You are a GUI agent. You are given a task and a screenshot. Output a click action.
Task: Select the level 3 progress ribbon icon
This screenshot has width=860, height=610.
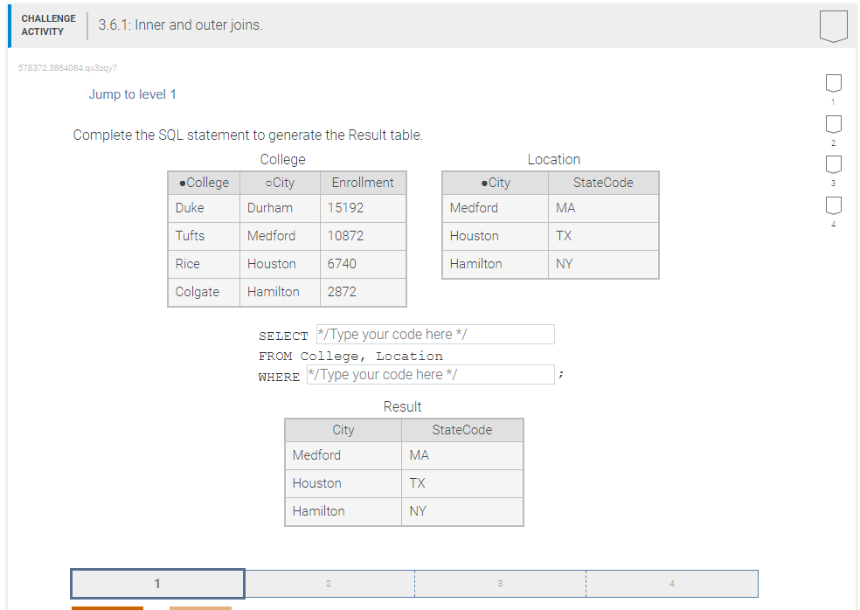tap(833, 165)
